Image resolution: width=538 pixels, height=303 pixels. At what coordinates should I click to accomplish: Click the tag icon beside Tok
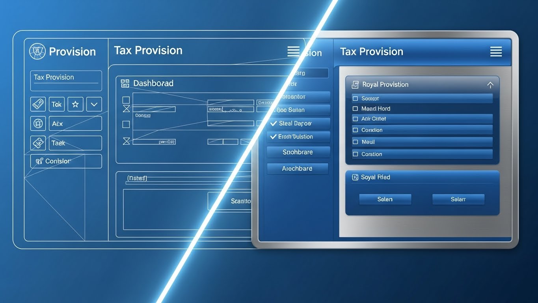tap(38, 104)
